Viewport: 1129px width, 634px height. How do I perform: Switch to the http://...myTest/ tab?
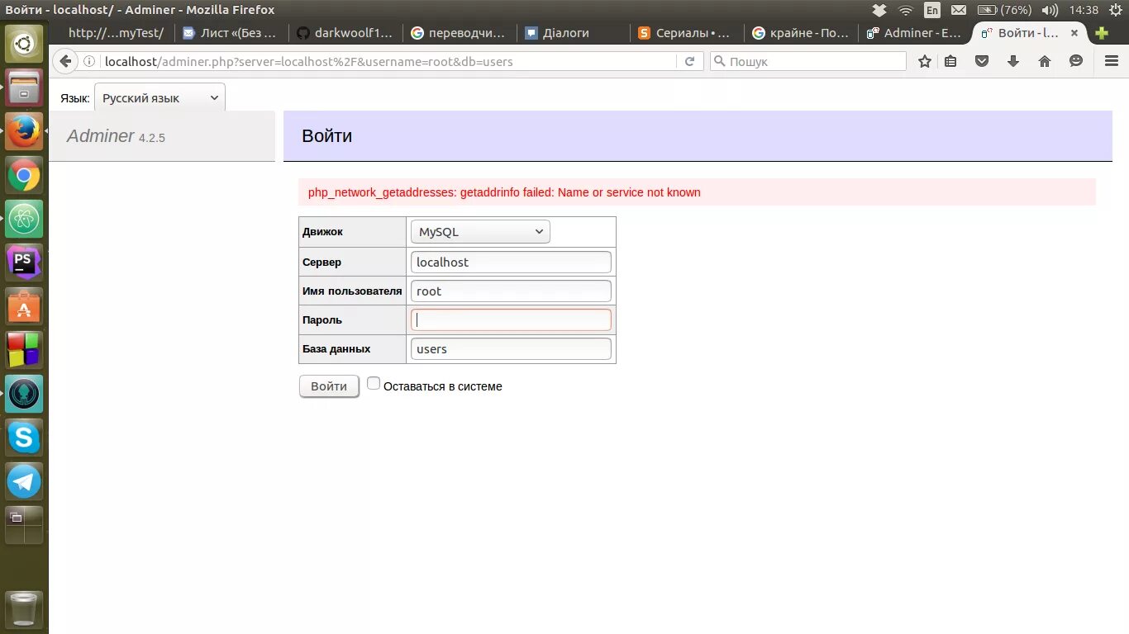pyautogui.click(x=116, y=33)
